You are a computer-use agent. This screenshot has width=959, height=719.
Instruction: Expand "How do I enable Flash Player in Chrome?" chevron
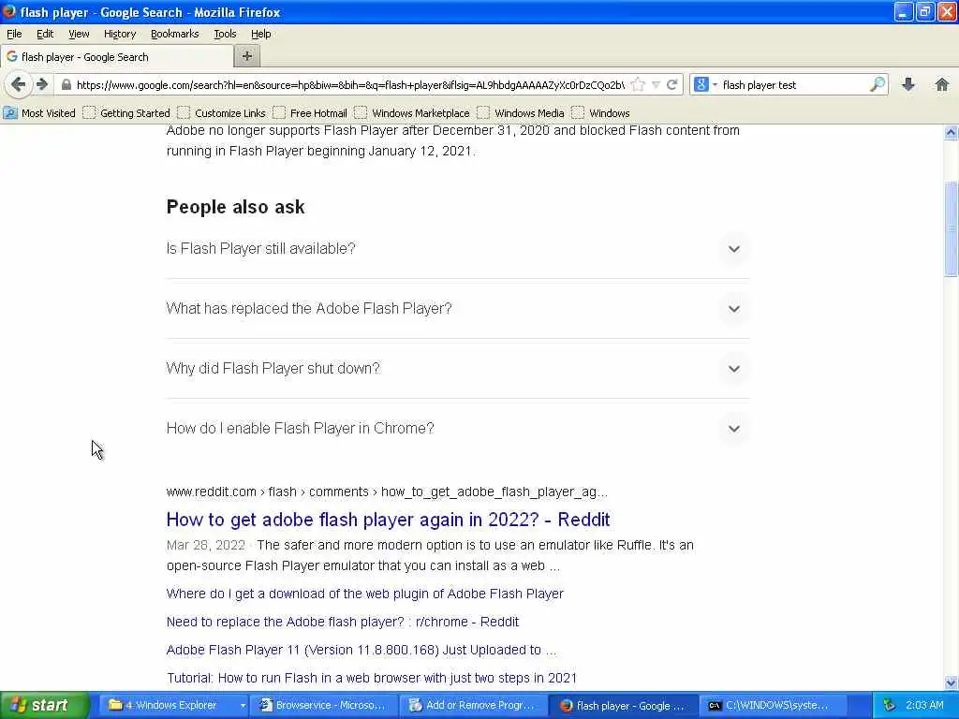pos(734,429)
